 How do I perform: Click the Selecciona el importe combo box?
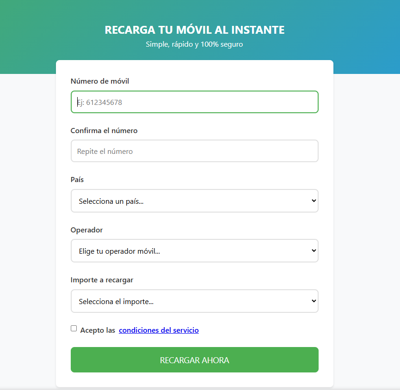[x=194, y=301]
